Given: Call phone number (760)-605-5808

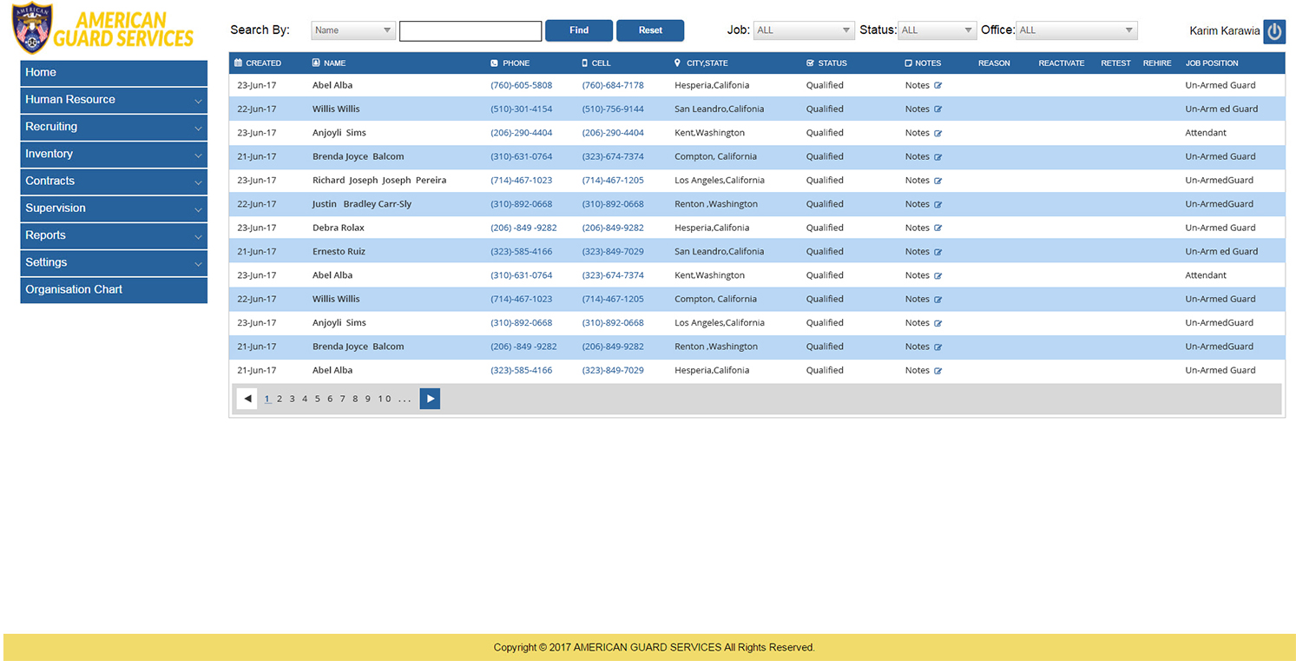Looking at the screenshot, I should [x=521, y=85].
